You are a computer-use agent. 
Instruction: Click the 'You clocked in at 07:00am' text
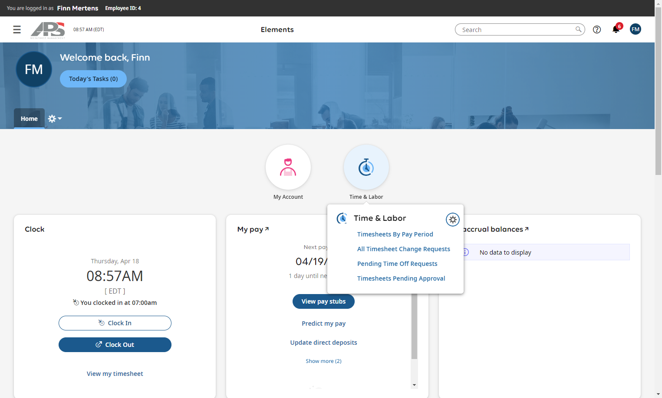coord(119,303)
